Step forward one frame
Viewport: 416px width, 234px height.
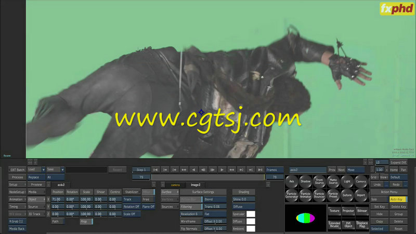[x=213, y=170]
